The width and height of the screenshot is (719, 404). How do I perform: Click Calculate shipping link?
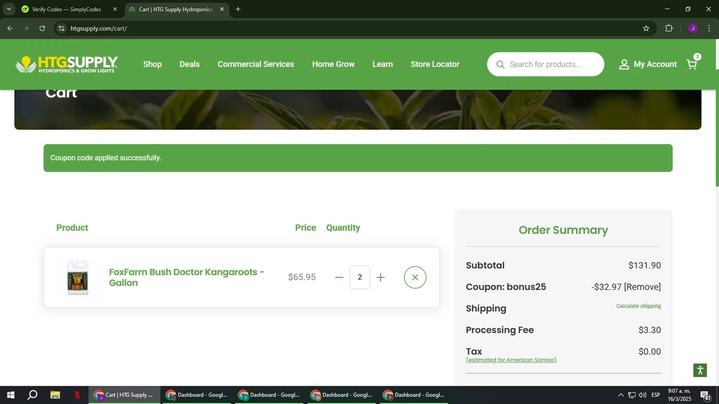tap(638, 306)
